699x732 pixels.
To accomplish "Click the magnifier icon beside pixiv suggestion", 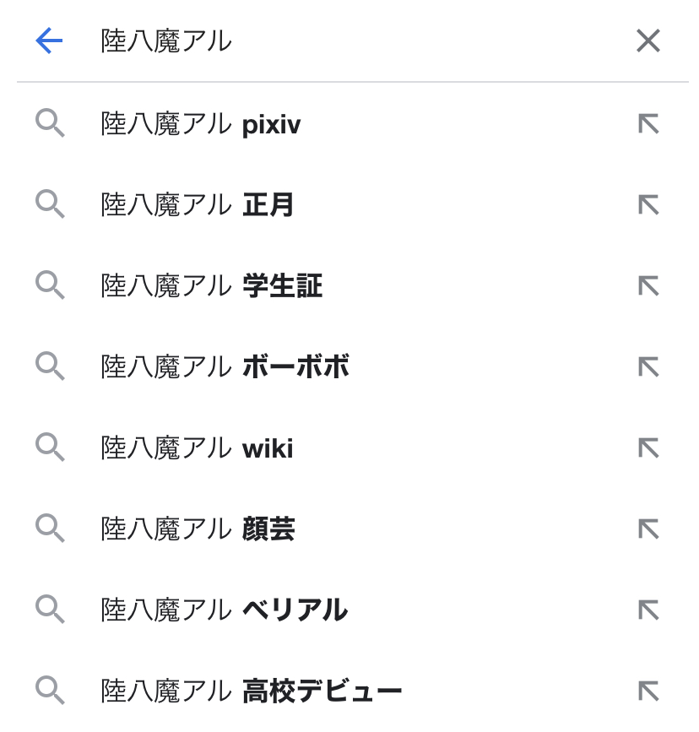I will click(50, 125).
